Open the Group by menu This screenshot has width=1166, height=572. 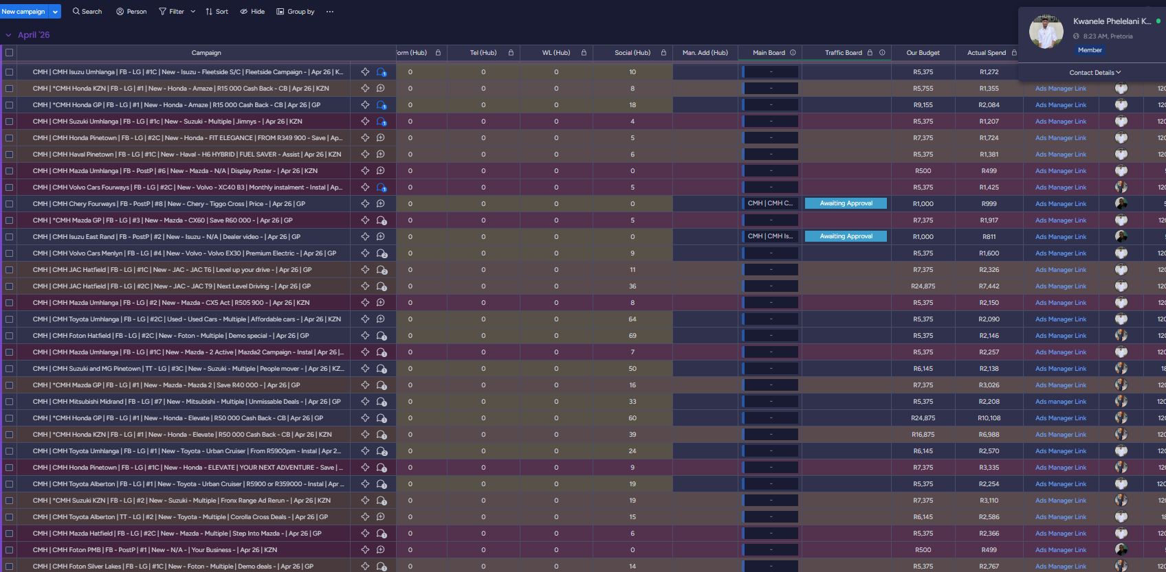tap(296, 12)
